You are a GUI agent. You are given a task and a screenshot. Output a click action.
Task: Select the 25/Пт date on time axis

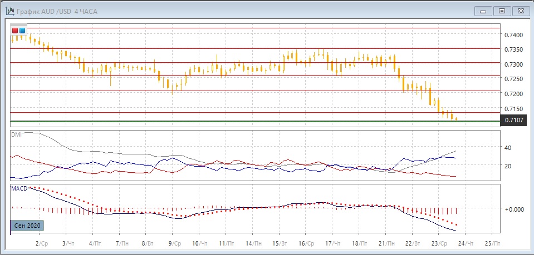[x=493, y=244]
